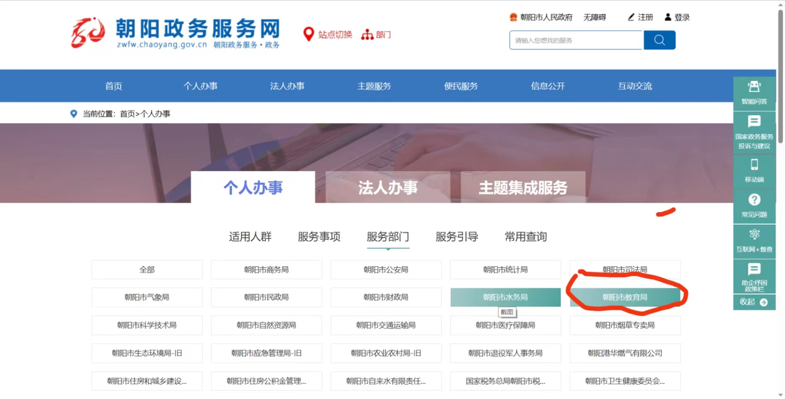Click the 登录 user icon
This screenshot has height=399, width=785.
(x=668, y=17)
